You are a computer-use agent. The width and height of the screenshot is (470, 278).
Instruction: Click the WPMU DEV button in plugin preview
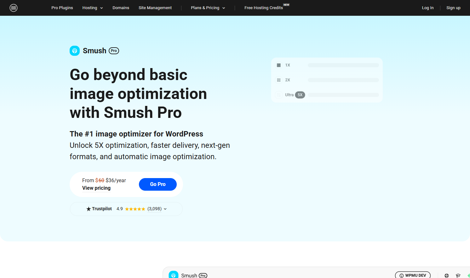(413, 275)
